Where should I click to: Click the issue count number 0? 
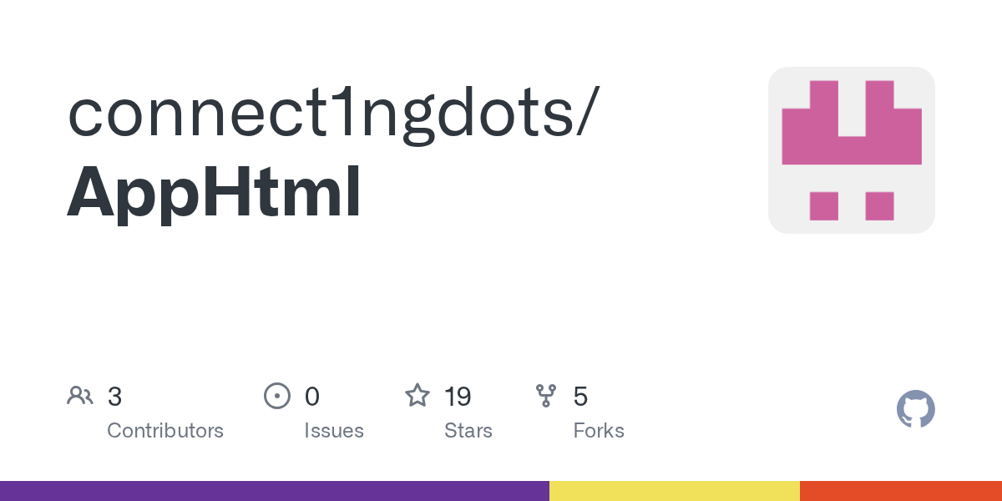(312, 397)
